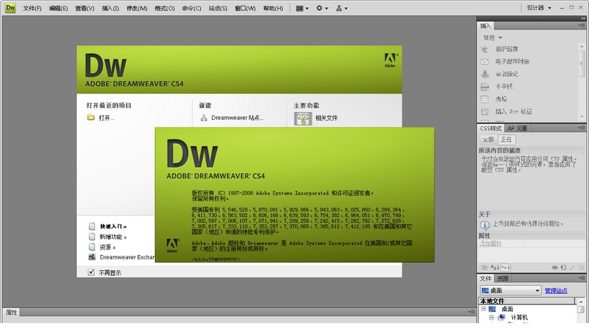Toggle the 全部 CSS view mode
Viewport: 589px width, 336px height.
pyautogui.click(x=488, y=140)
